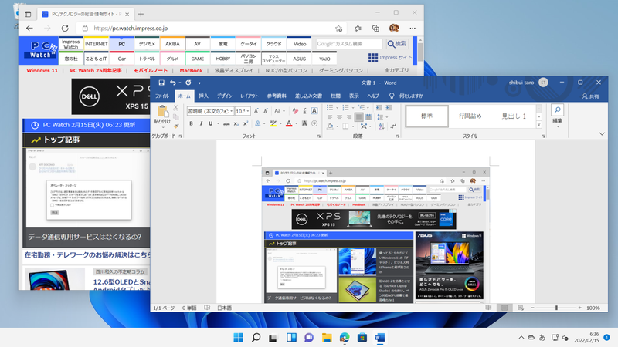Screen dimensions: 618x347
Task: Open the line spacing dropdown
Action: click(x=382, y=117)
